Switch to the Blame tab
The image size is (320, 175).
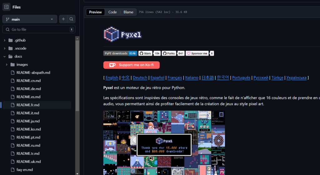(128, 12)
